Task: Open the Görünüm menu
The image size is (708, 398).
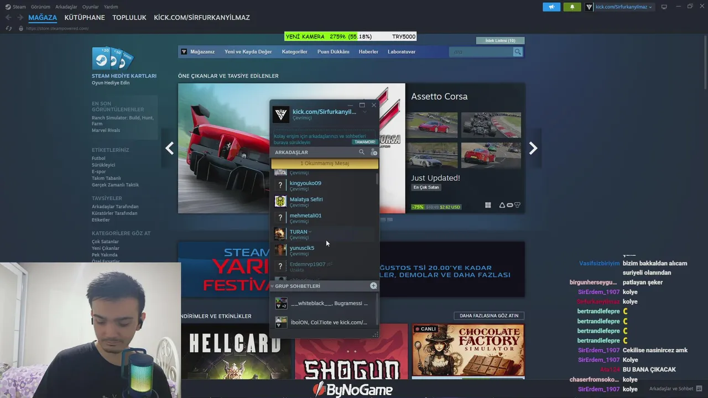Action: [40, 7]
